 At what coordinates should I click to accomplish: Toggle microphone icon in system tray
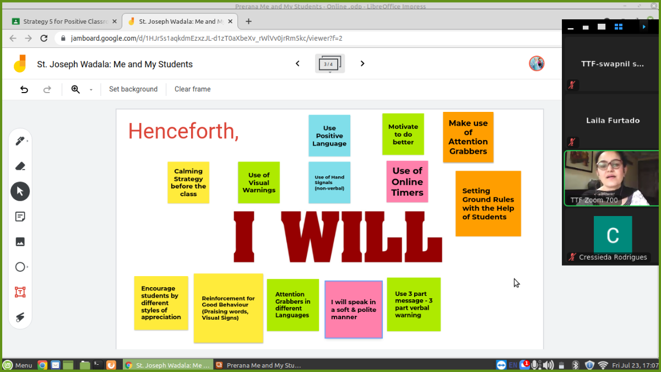[x=535, y=365]
